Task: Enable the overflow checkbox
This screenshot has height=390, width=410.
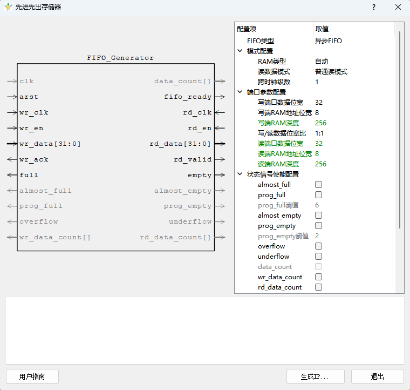Action: point(318,246)
